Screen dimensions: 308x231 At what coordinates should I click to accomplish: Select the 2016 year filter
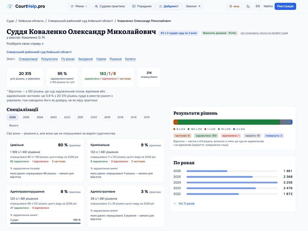tap(133, 117)
